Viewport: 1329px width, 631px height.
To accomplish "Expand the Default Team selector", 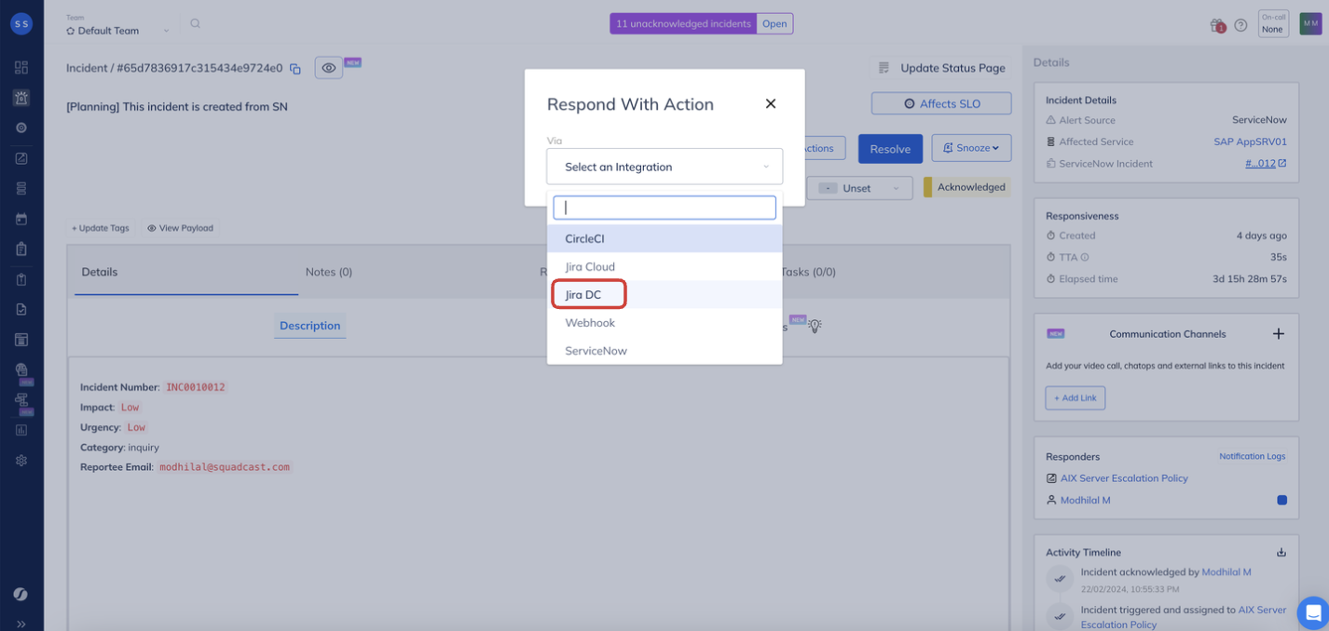I will pos(117,31).
